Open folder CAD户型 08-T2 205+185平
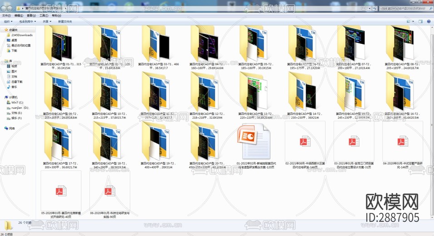 pos(403,47)
